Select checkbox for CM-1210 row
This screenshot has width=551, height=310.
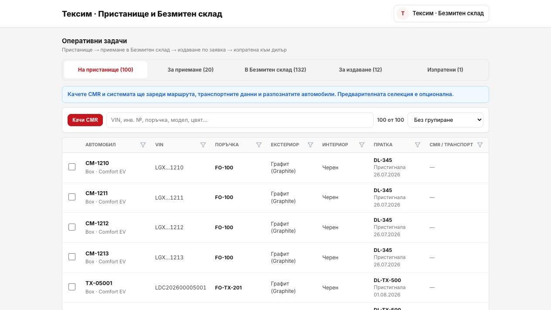click(x=72, y=167)
